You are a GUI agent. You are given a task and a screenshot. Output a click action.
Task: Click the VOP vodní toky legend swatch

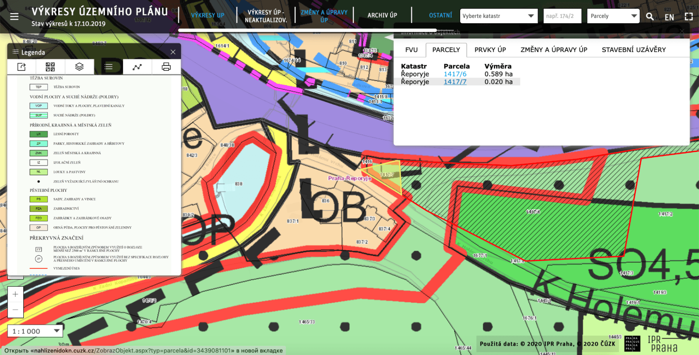tap(38, 106)
